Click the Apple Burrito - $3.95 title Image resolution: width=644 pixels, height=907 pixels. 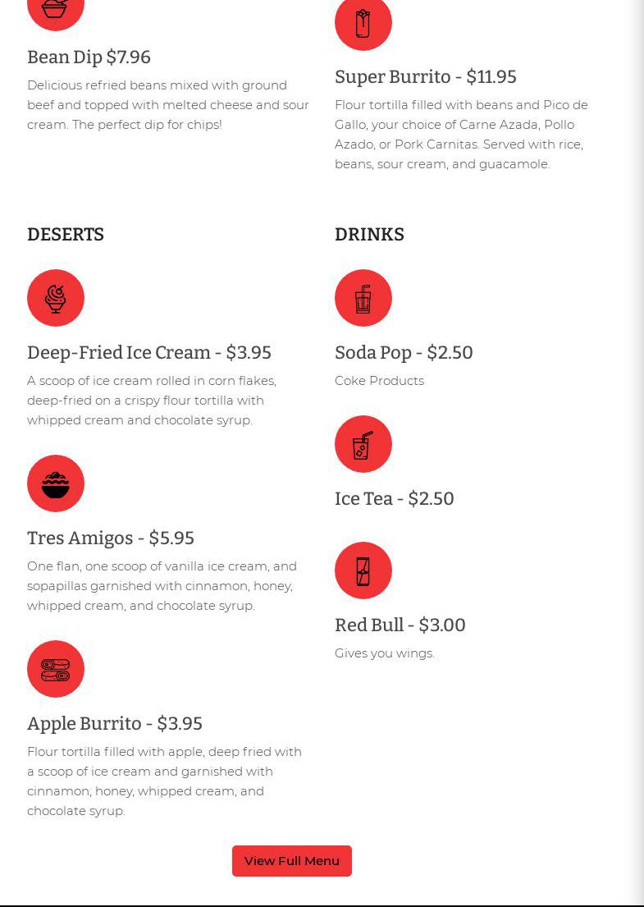coord(114,724)
